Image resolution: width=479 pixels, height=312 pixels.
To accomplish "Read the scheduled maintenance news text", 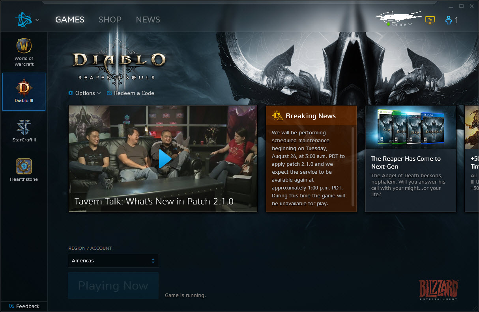I will (309, 168).
